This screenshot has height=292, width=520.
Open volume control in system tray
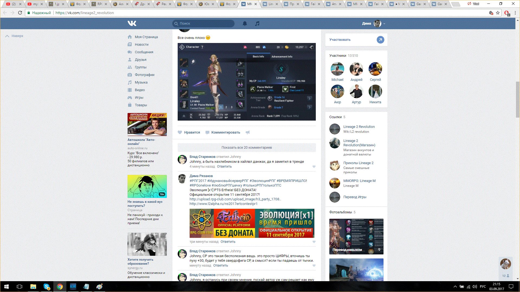[x=474, y=287]
